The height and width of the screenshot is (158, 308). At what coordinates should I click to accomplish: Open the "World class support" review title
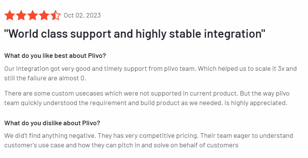pyautogui.click(x=135, y=33)
